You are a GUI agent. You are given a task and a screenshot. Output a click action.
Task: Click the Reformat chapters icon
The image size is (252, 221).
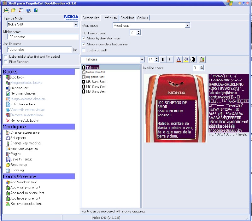click(8, 93)
